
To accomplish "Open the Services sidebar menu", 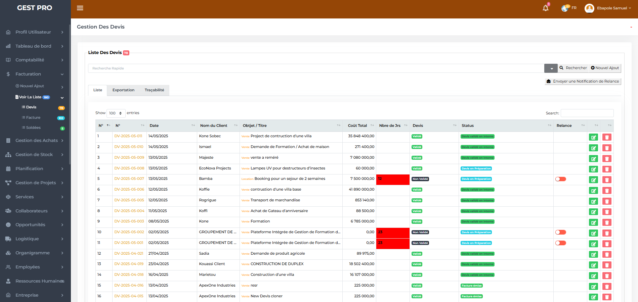I will coord(35,197).
